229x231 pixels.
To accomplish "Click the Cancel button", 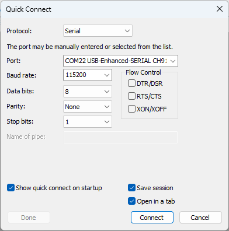I will click(x=200, y=218).
